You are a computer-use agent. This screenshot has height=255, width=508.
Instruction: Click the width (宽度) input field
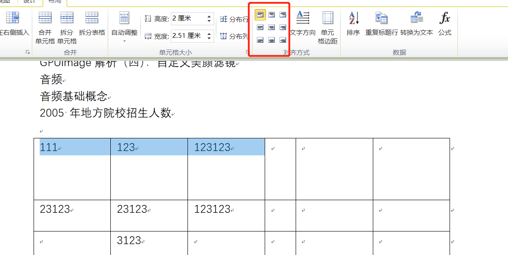click(x=188, y=36)
